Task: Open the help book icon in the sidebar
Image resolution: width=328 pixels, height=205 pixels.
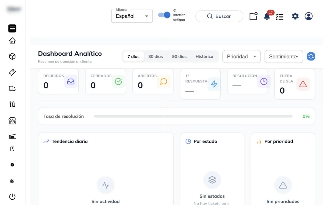Action: [12, 149]
